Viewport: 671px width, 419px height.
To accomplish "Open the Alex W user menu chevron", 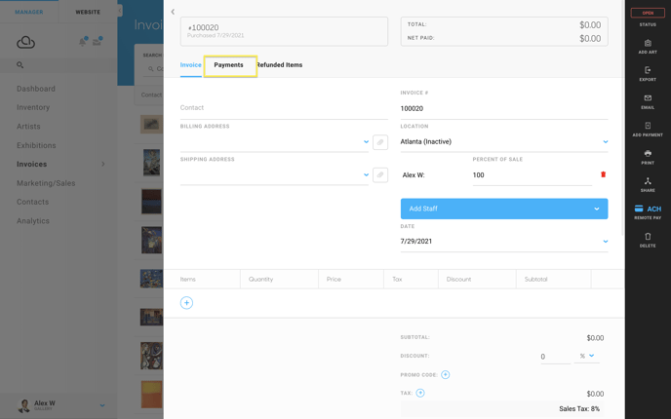I will [x=102, y=405].
